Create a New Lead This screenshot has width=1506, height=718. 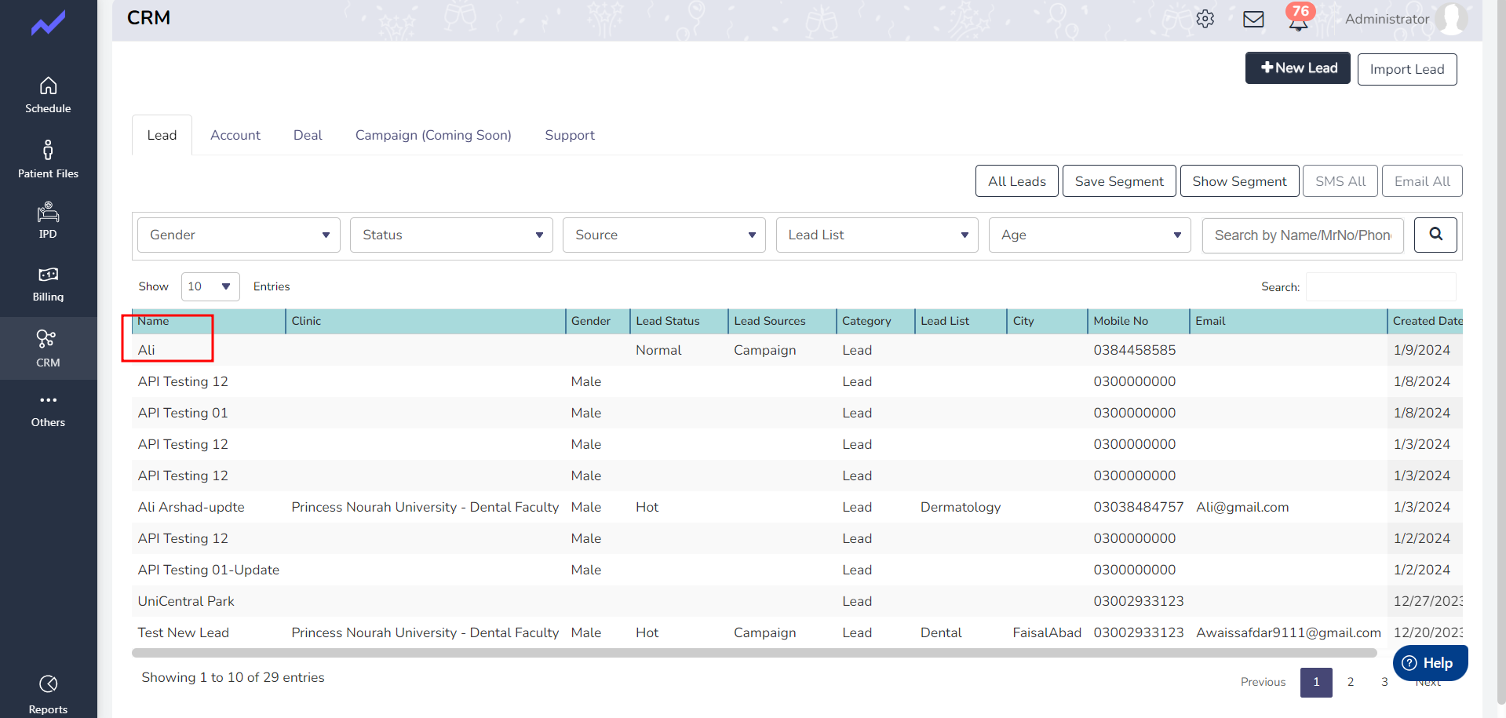coord(1298,68)
